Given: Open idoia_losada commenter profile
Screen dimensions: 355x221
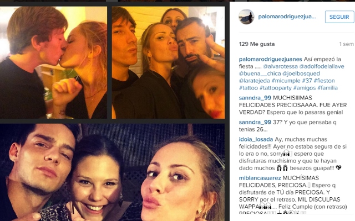Looking at the screenshot, I should pos(256,139).
